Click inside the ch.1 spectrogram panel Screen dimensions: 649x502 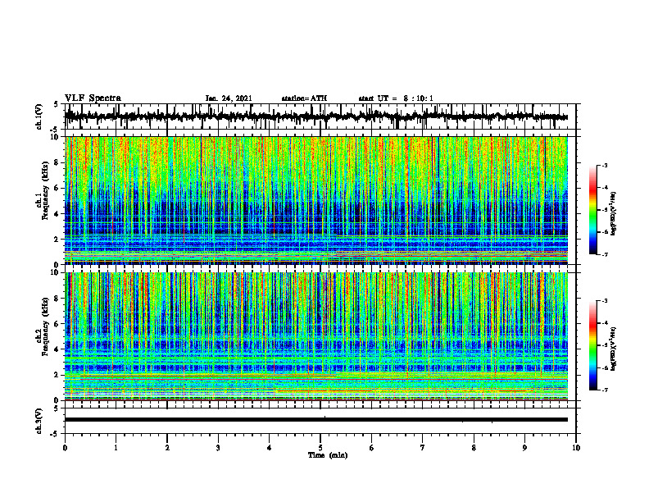coord(316,200)
